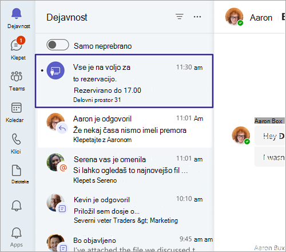Open the Klici calls phone icon
286x252 pixels.
17,139
